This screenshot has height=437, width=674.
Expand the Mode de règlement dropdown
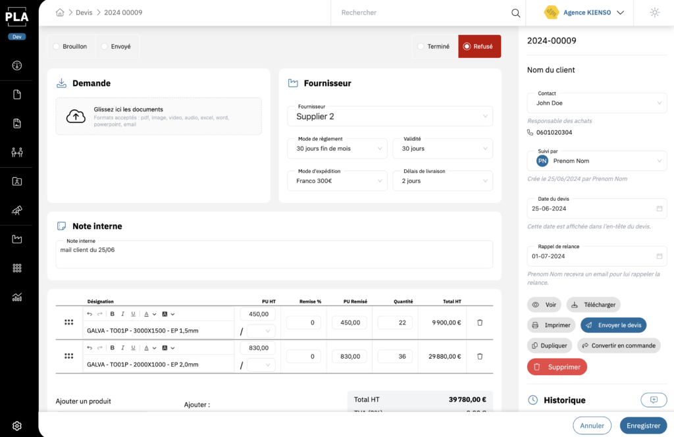[337, 149]
